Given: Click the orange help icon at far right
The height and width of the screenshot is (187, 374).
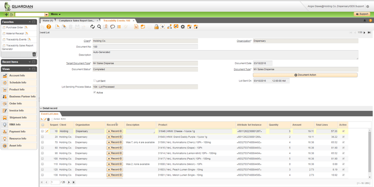Looking at the screenshot, I should (x=371, y=21).
